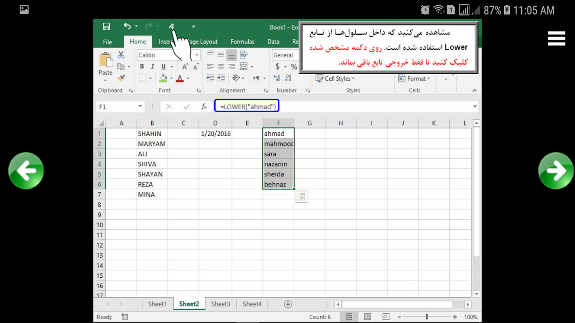Click the Orientation text angle icon

[237, 78]
